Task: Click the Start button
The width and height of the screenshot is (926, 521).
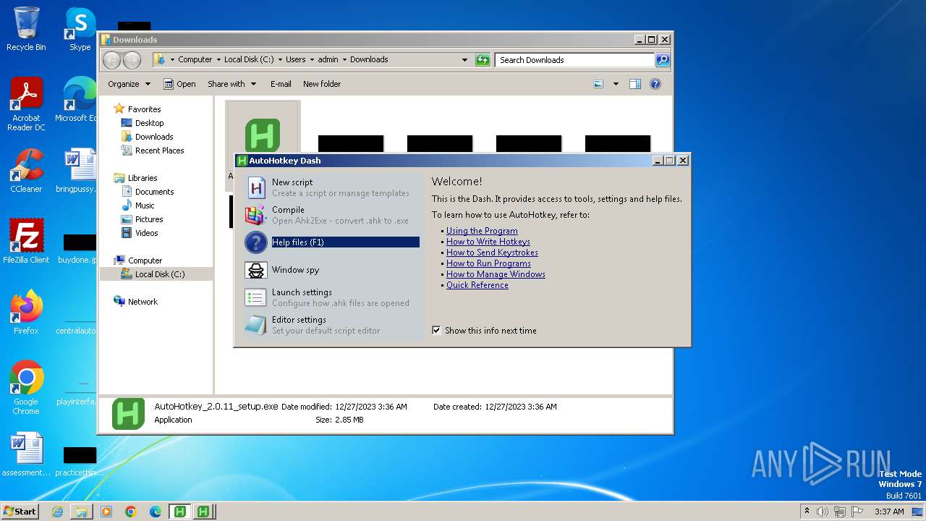Action: (x=20, y=512)
